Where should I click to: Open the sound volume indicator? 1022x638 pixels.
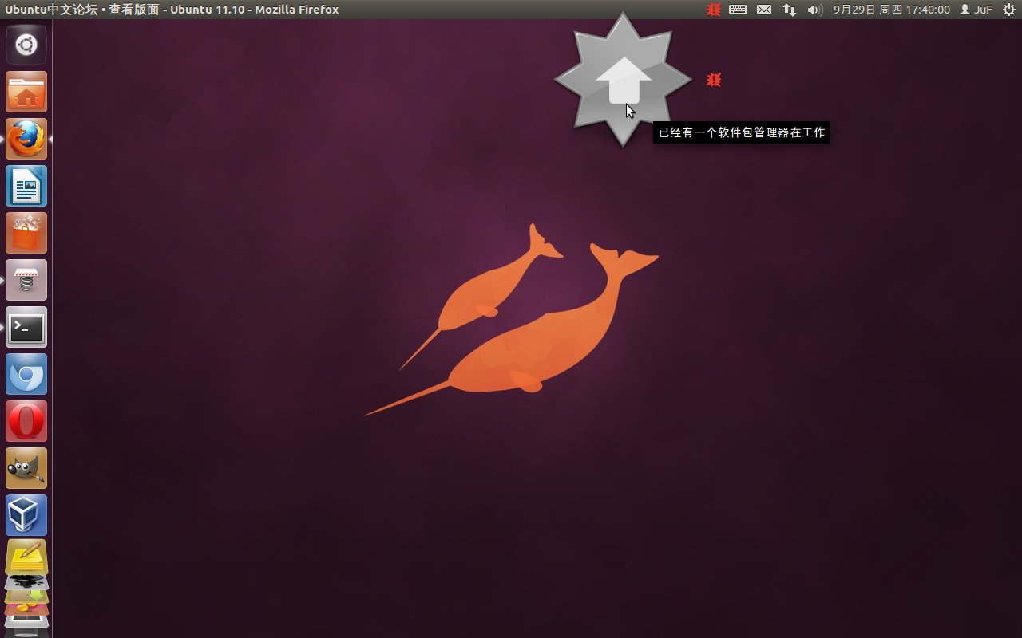[x=814, y=10]
